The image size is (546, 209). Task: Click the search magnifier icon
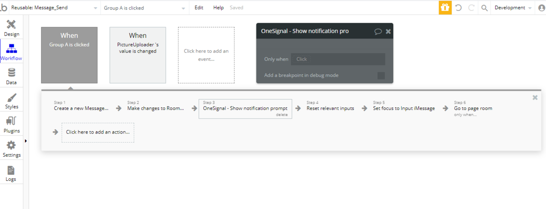click(x=484, y=8)
